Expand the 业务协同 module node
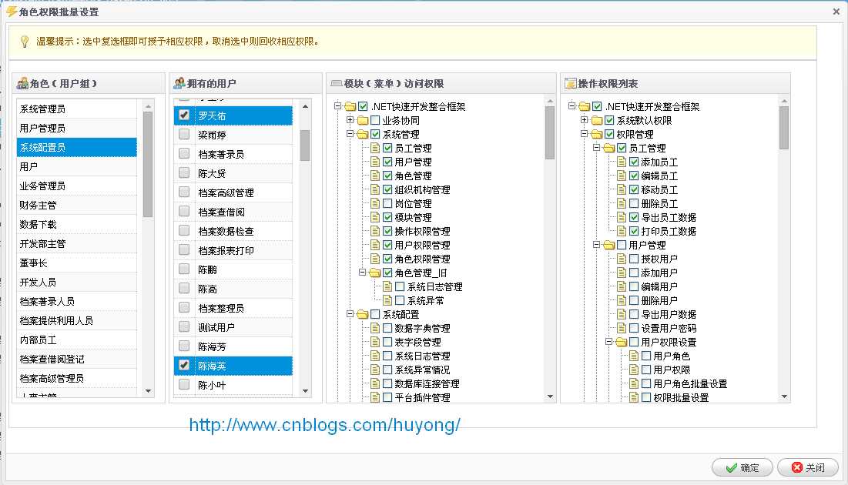Viewport: 848px width, 485px height. 350,120
